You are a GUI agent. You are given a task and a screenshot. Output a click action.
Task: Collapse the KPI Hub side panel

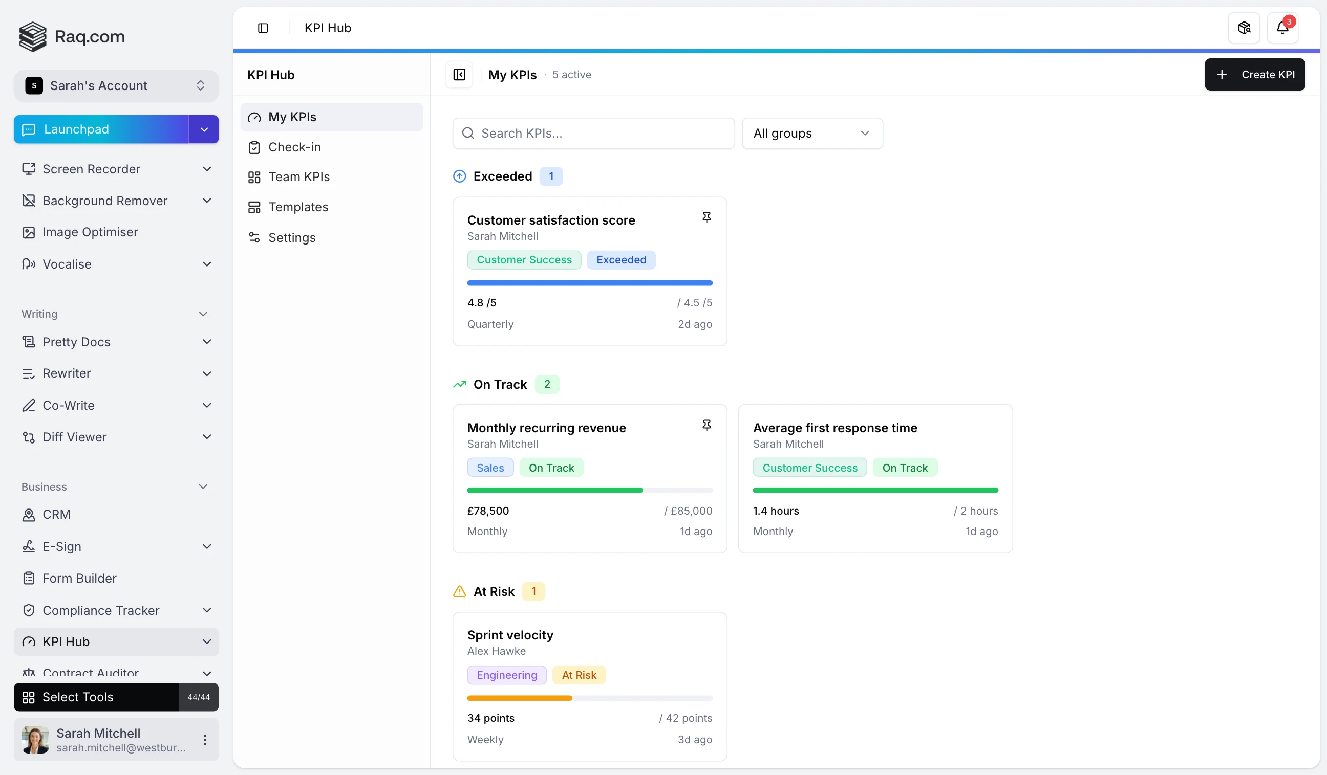point(459,75)
